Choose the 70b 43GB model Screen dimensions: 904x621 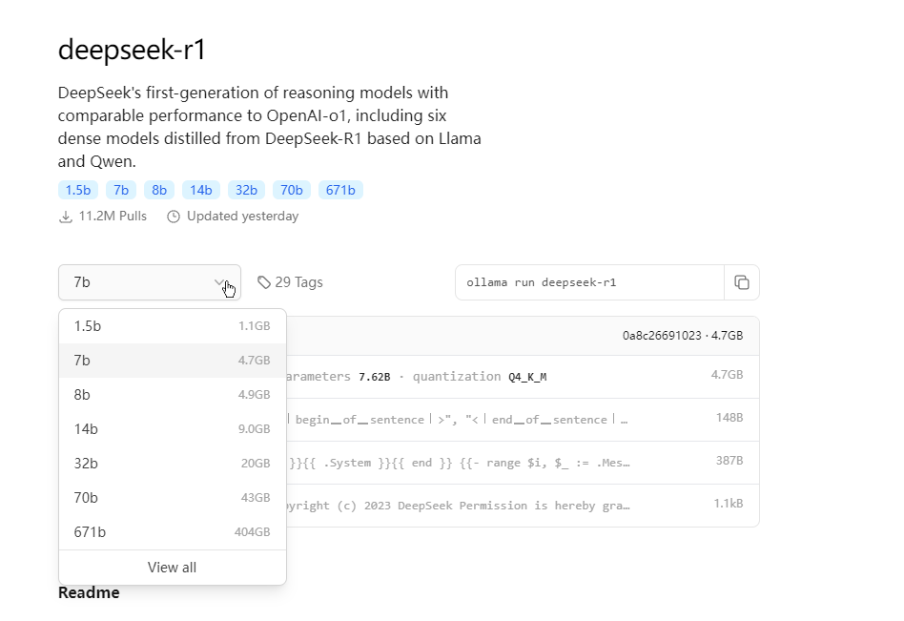click(x=173, y=498)
